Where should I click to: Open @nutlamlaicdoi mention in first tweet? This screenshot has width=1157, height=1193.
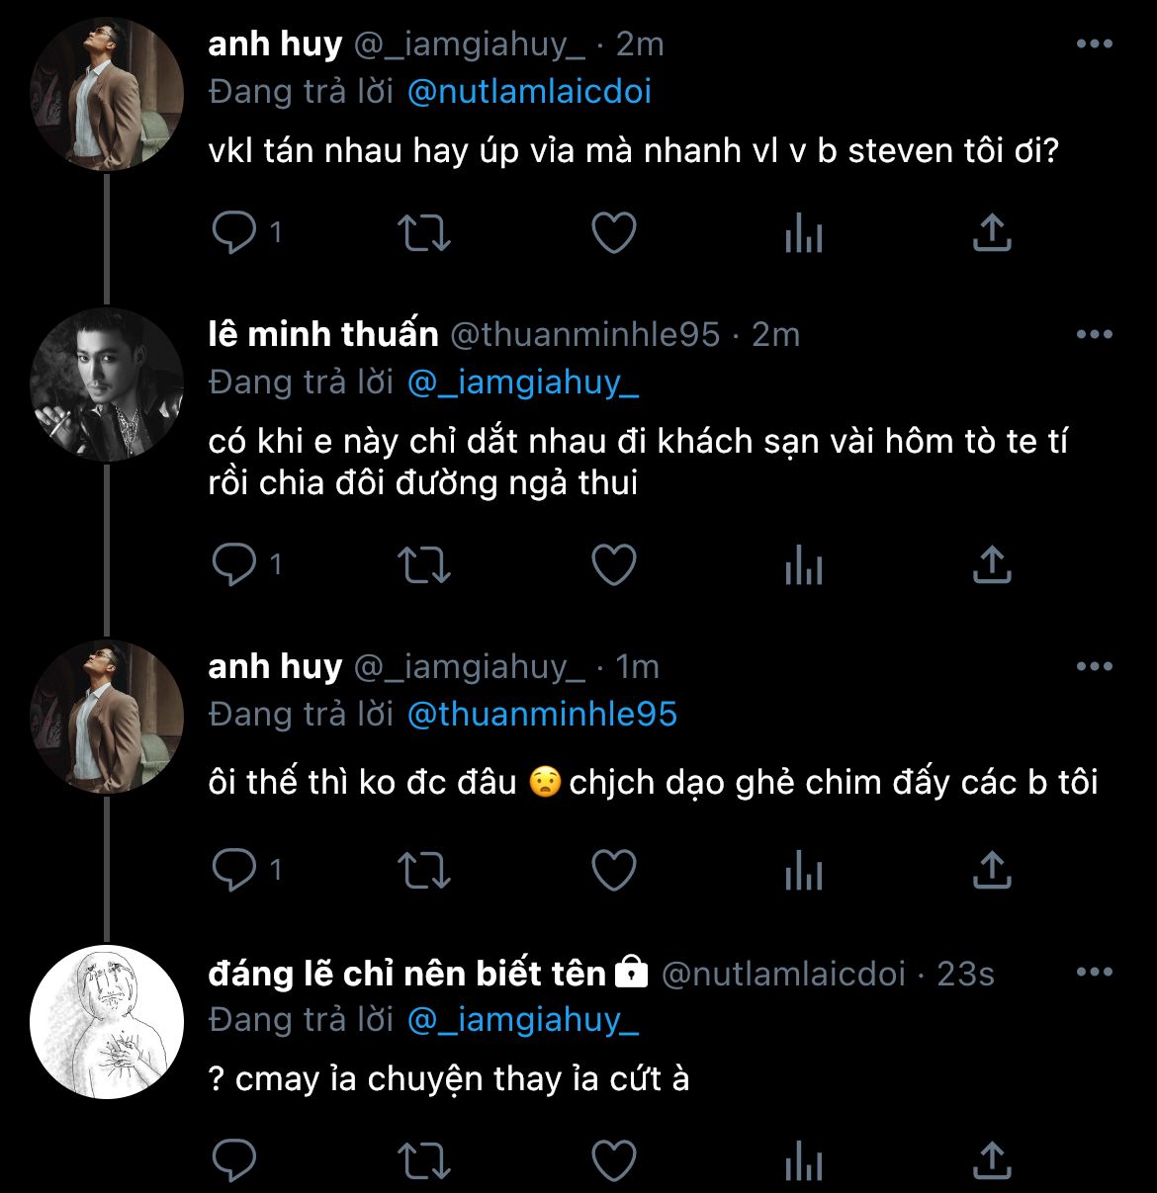point(529,92)
